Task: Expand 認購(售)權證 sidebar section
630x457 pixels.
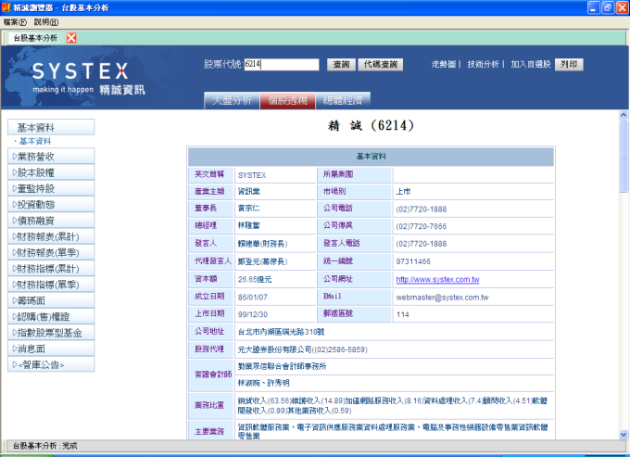Action: point(51,317)
